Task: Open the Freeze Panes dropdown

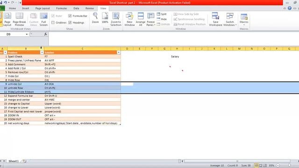Action: (x=150, y=24)
